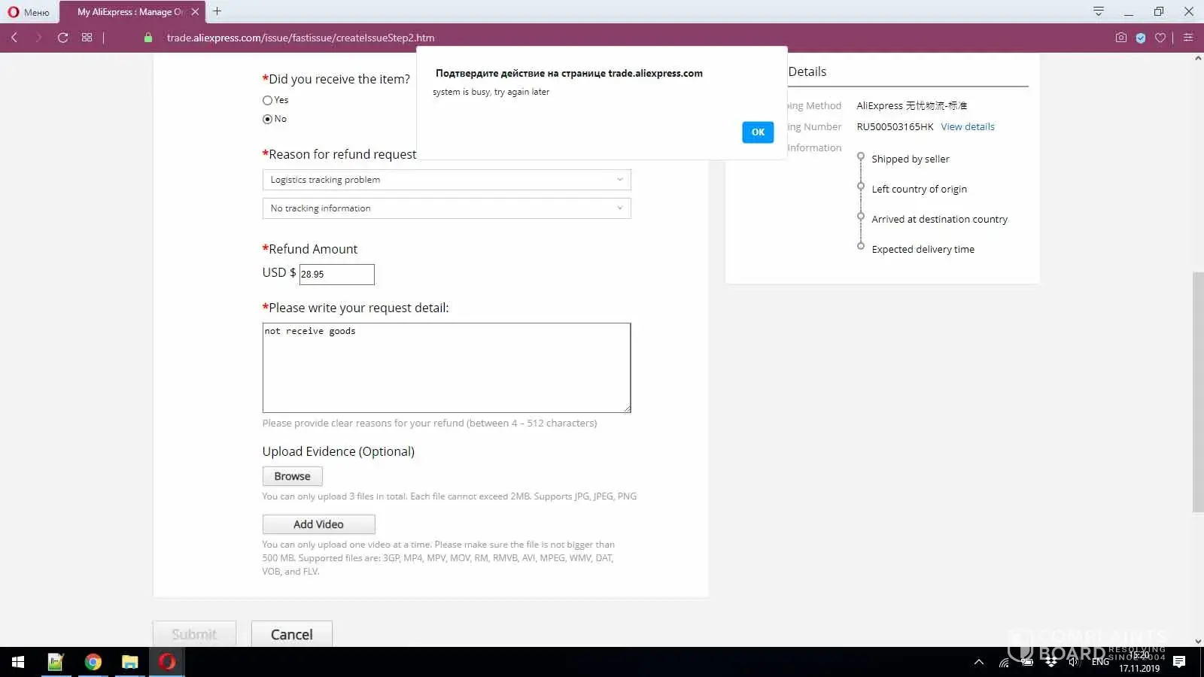This screenshot has width=1204, height=677.
Task: Open Windows Action Center notifications
Action: [x=1179, y=662]
